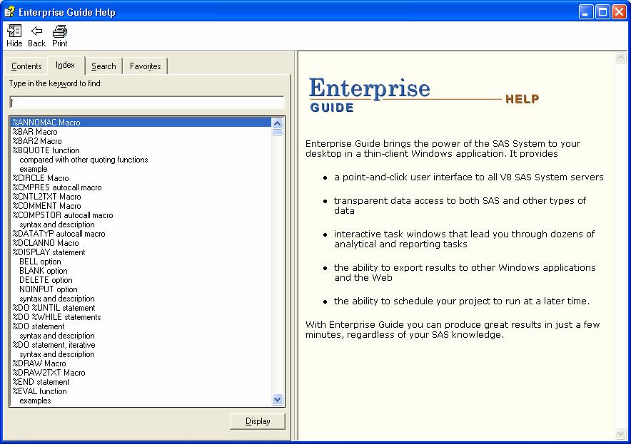Screen dimensions: 631x444
Task: Select '%DO statement, iterative' entry
Action: 54,345
